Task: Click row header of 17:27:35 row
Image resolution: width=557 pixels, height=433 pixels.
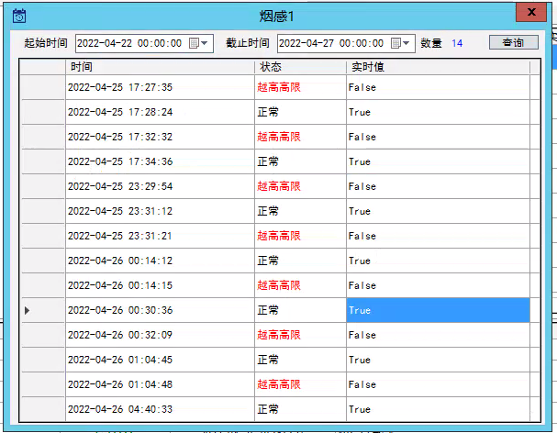Action: (43, 87)
